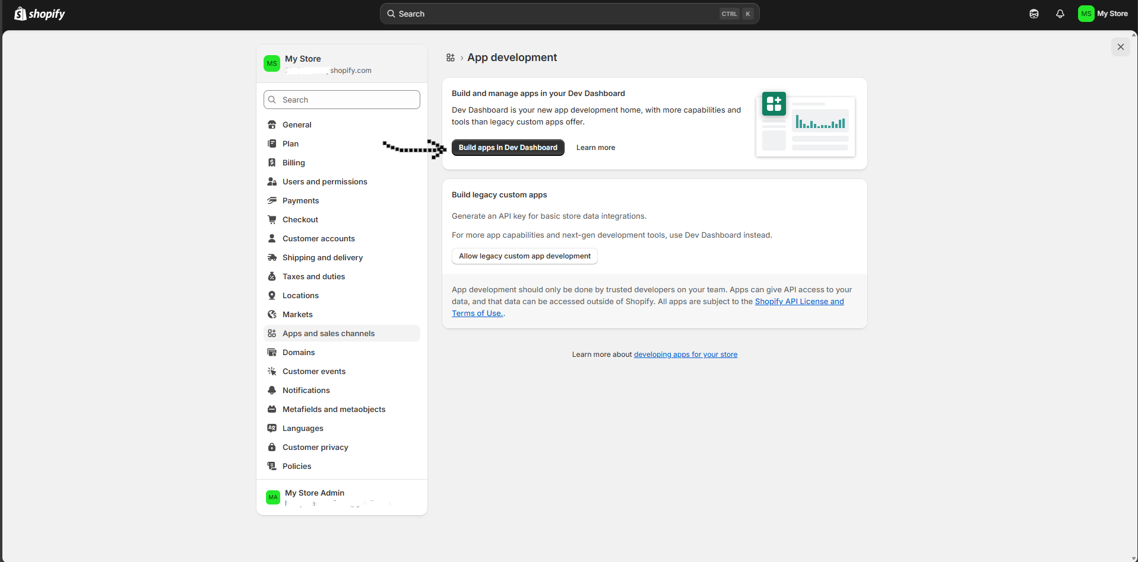Open the Languages settings label
The height and width of the screenshot is (562, 1138).
pyautogui.click(x=303, y=428)
